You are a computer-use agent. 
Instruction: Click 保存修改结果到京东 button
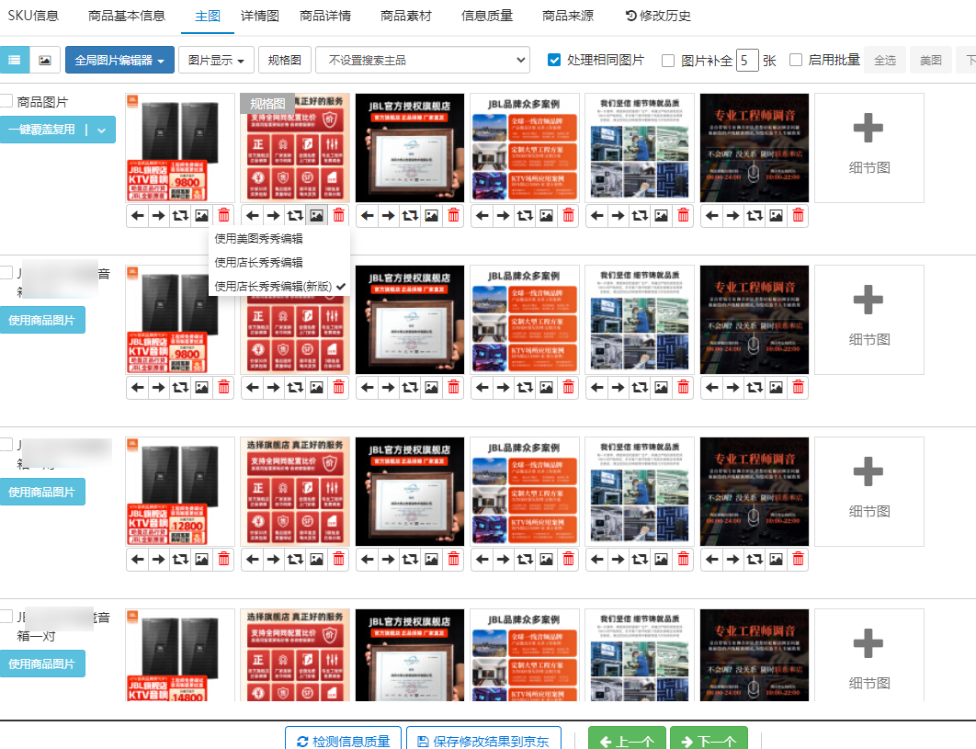point(483,742)
